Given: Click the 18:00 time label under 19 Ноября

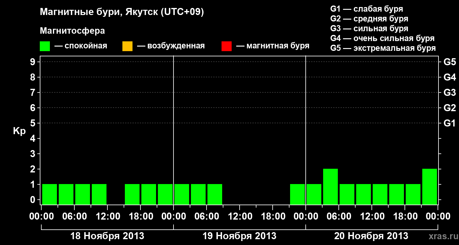Looking at the screenshot, I should 273,216.
